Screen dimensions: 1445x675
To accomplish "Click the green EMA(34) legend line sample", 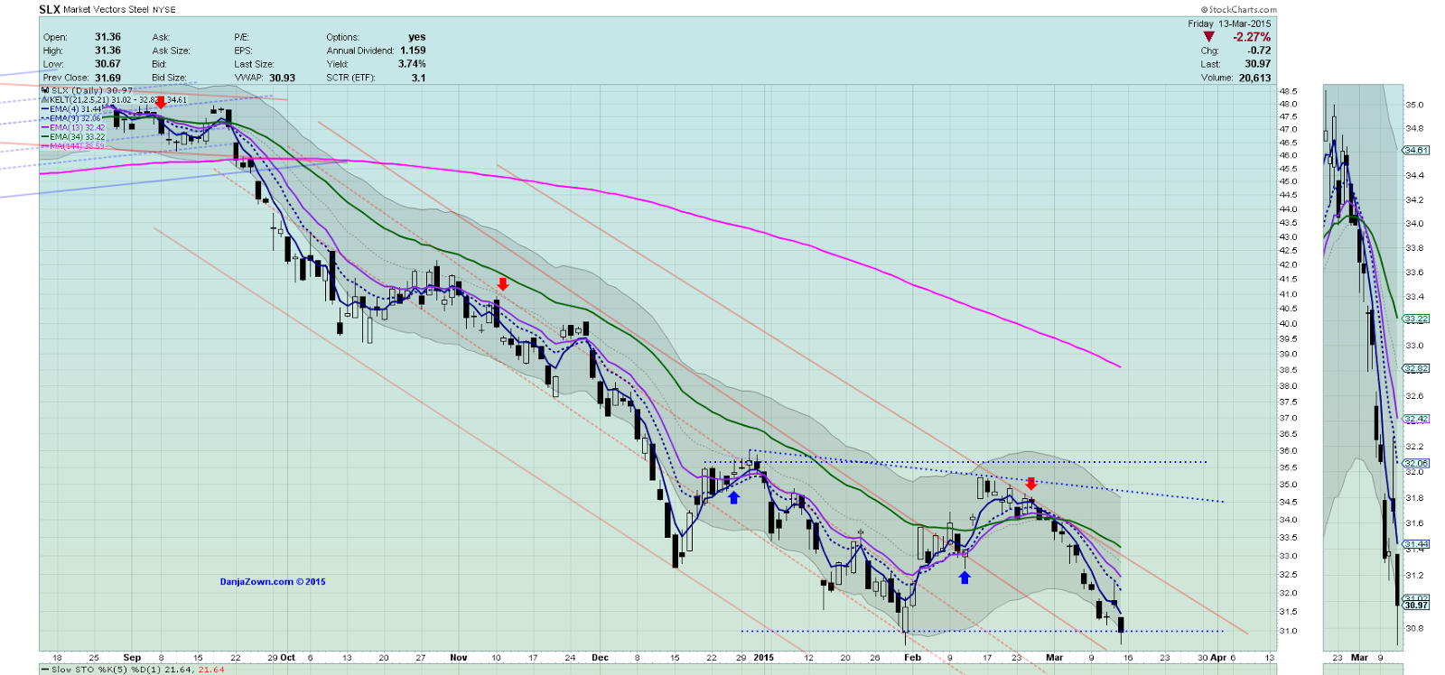I will tap(45, 137).
